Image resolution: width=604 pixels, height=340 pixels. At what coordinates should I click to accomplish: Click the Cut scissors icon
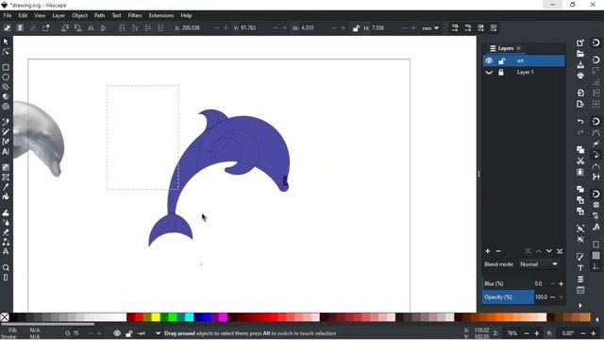tap(580, 161)
